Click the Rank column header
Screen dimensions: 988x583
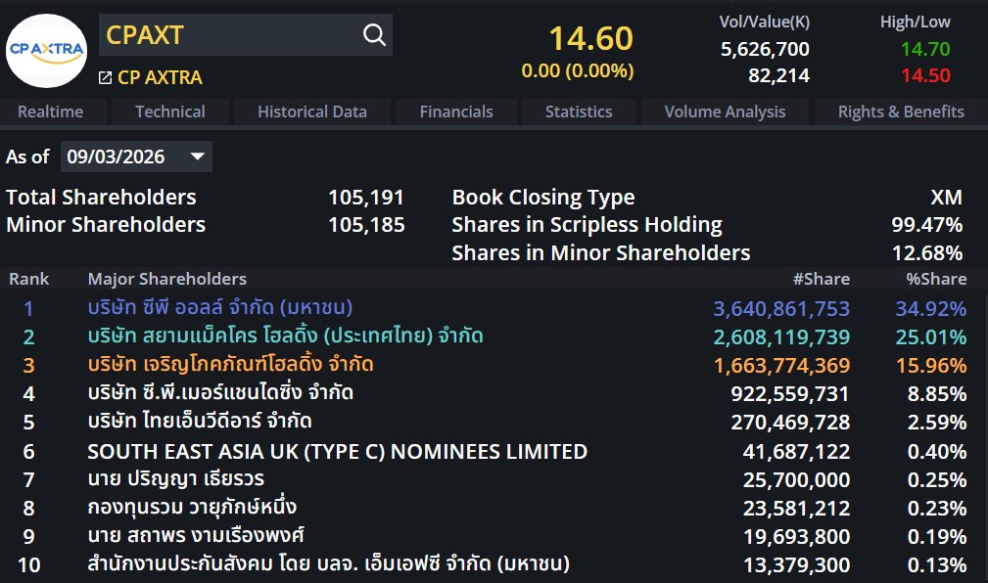click(29, 279)
